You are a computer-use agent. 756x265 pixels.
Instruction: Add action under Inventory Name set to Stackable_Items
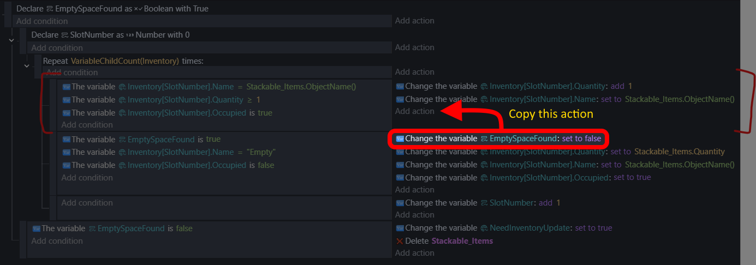pos(415,111)
